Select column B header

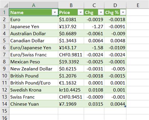coord(71,5)
